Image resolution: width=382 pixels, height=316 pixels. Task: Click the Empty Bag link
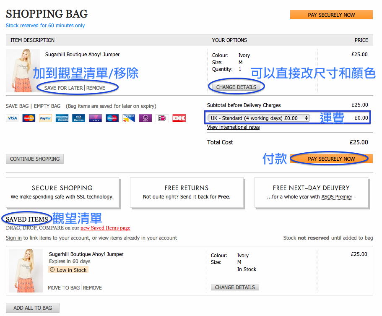pyautogui.click(x=47, y=106)
